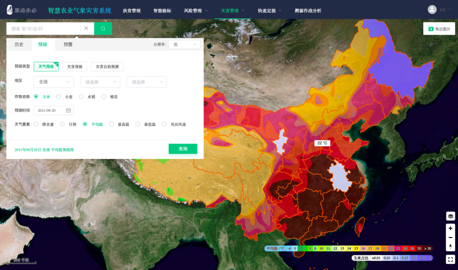Click the green search magnifier button
The width and height of the screenshot is (458, 270).
coord(103,29)
